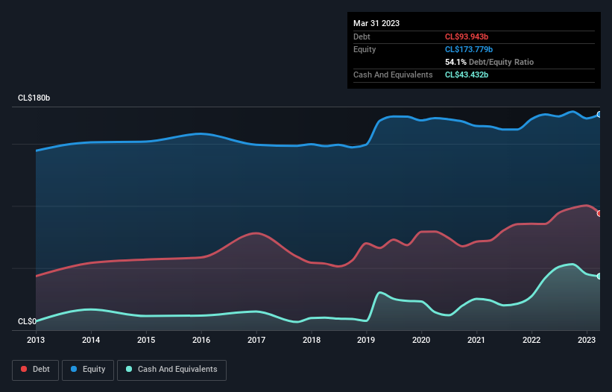Click the CL$173.779b equity value
This screenshot has height=392, width=612.
469,49
